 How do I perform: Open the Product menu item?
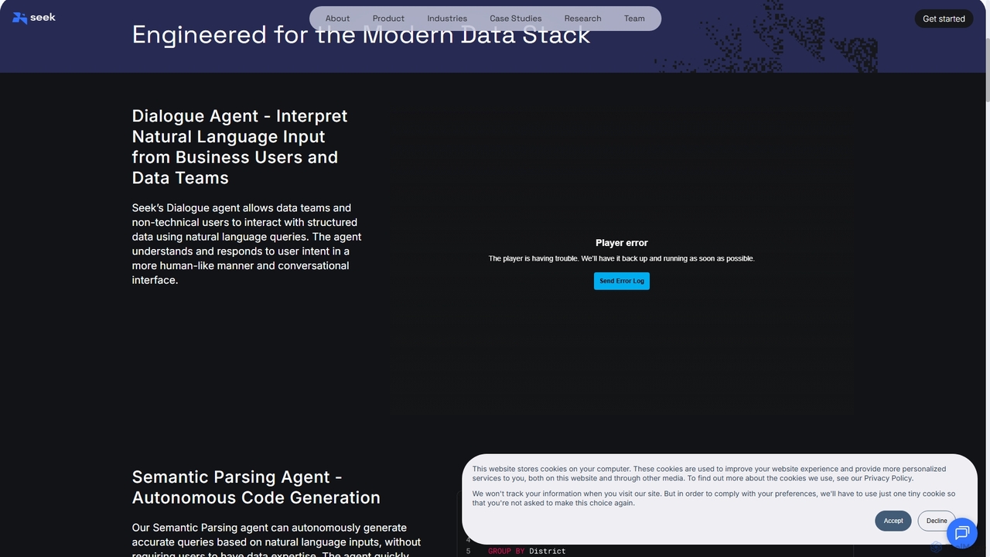click(x=388, y=19)
